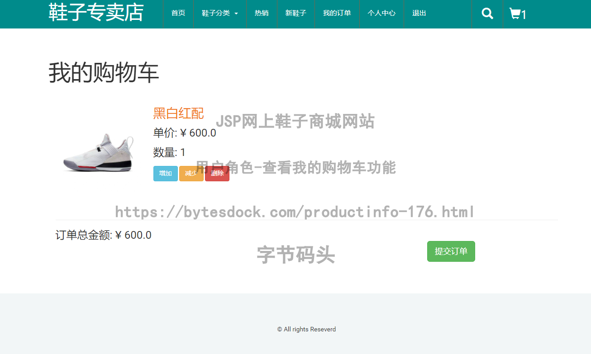
Task: Click 退出 to log out
Action: point(419,14)
